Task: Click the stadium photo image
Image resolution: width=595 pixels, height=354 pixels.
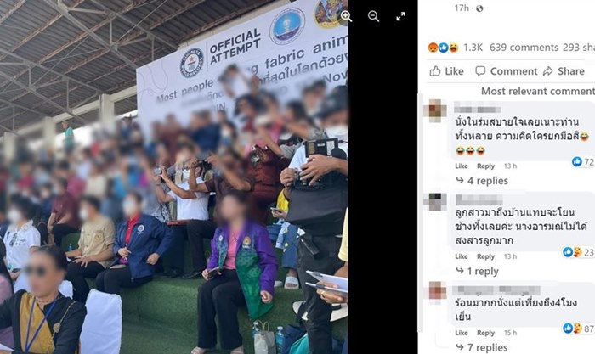Action: point(173,177)
